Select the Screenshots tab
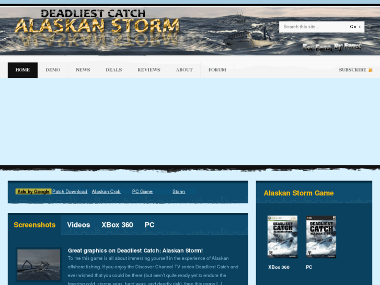The image size is (380, 285). [34, 225]
